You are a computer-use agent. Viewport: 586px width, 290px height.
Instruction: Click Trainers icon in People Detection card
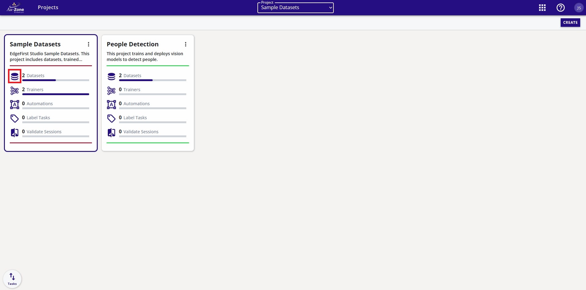(x=111, y=91)
